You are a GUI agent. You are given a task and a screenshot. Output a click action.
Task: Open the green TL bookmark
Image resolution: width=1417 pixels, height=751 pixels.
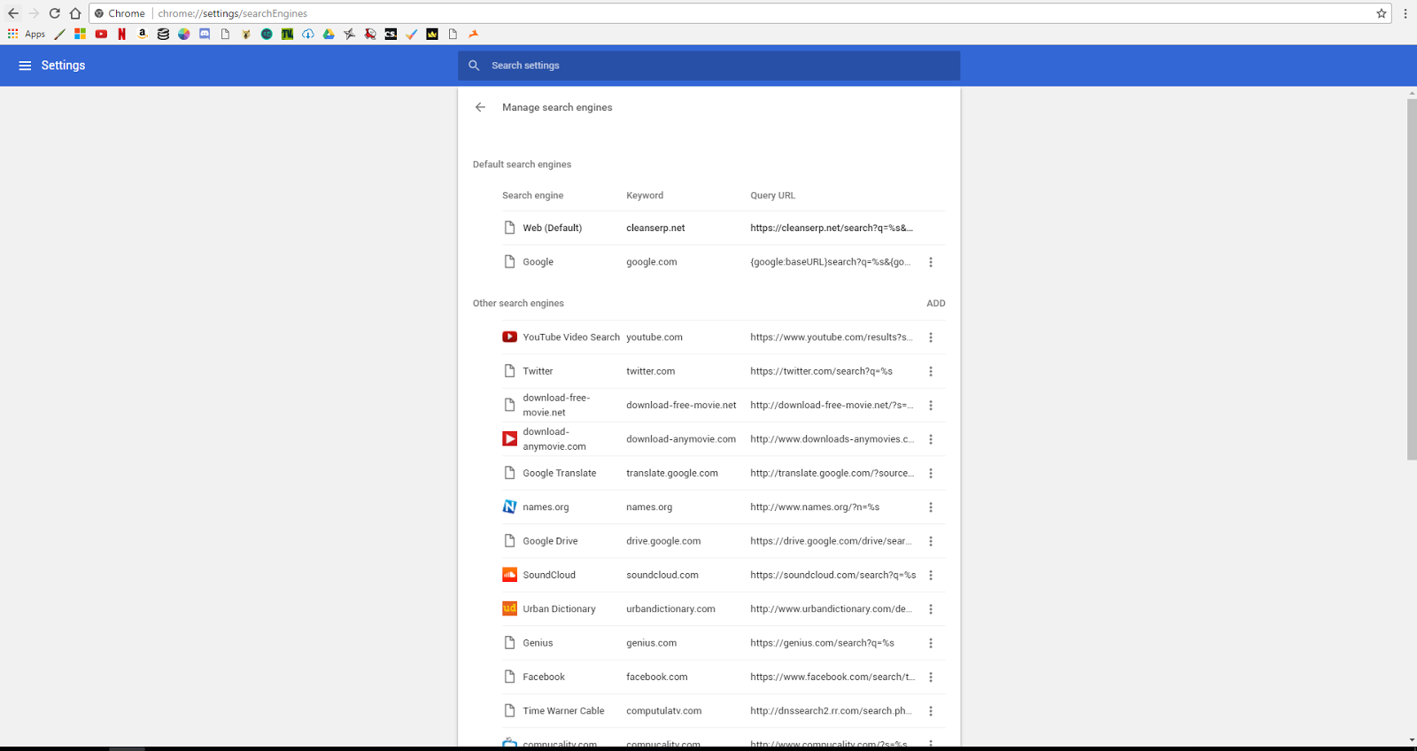pos(287,34)
